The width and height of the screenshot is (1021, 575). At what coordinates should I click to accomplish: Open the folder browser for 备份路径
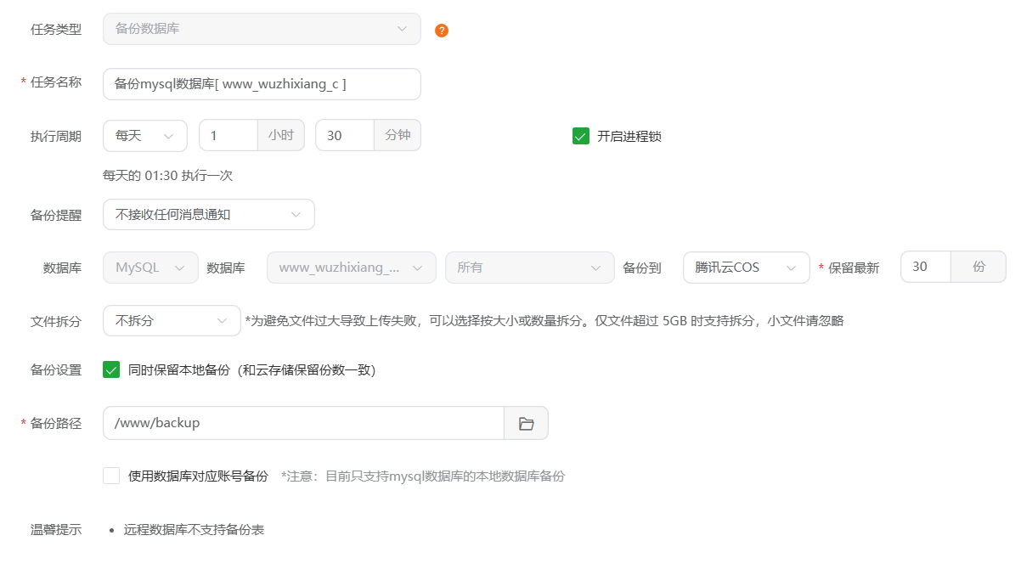click(x=527, y=422)
